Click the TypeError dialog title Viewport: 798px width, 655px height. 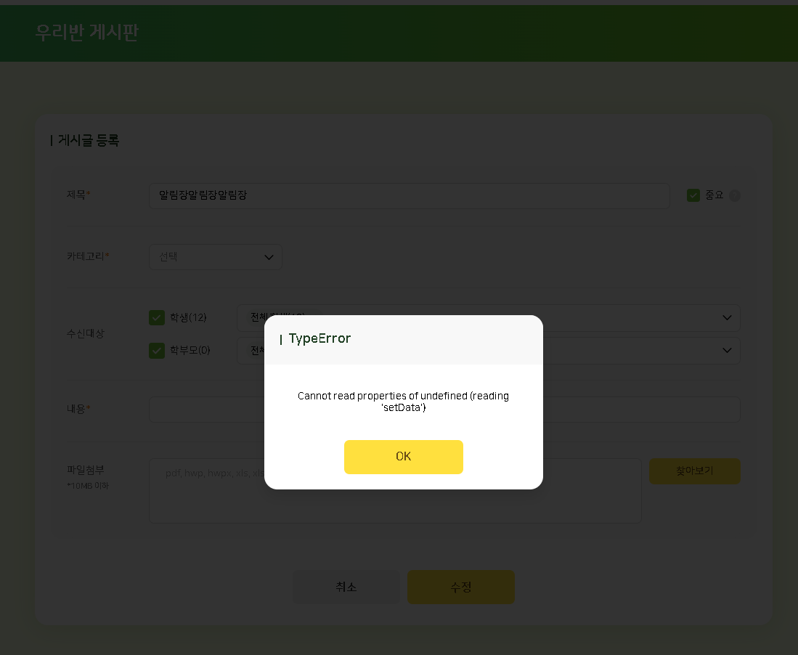[319, 339]
